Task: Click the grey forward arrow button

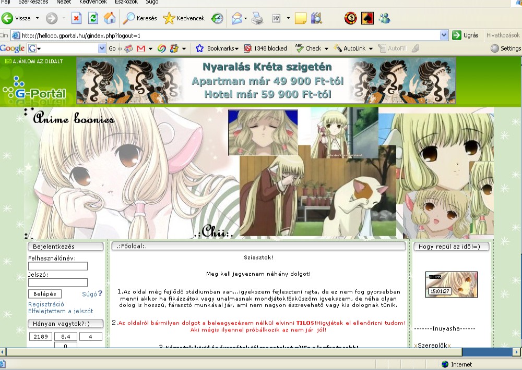Action: 52,18
